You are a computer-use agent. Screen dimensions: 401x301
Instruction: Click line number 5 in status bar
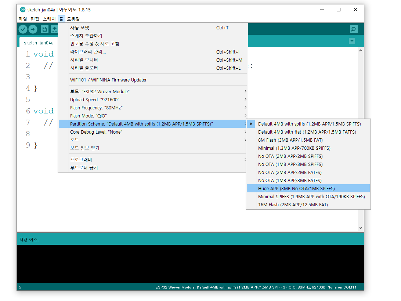point(20,287)
